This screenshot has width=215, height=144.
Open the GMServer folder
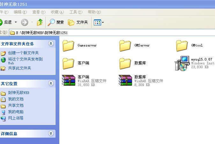pyautogui.click(x=125, y=46)
